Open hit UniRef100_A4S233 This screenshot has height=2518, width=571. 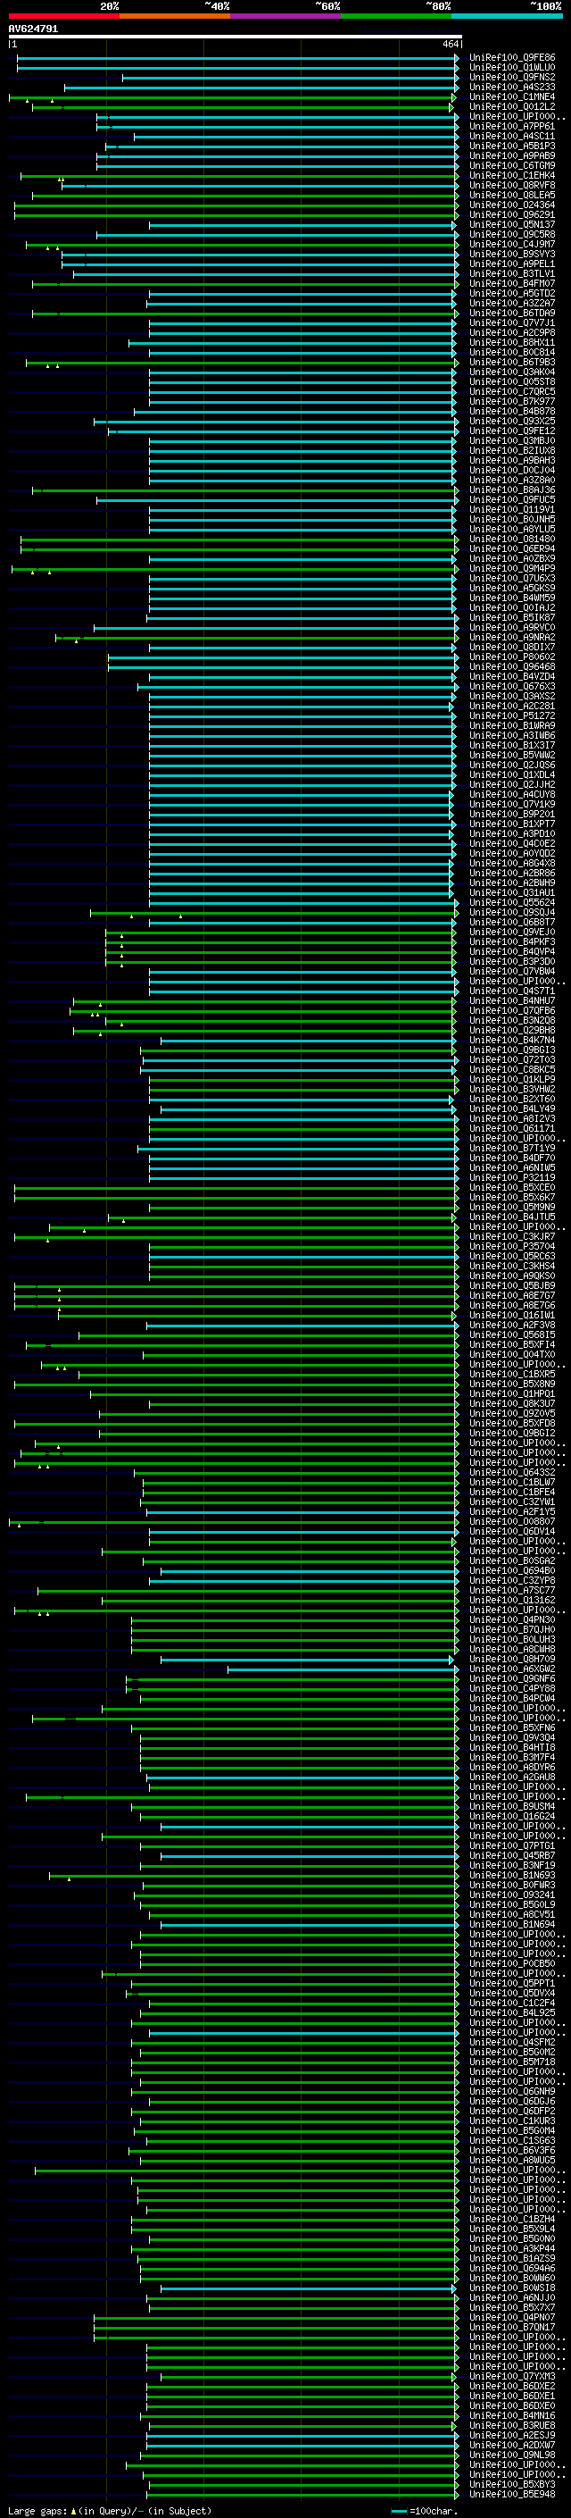(511, 87)
